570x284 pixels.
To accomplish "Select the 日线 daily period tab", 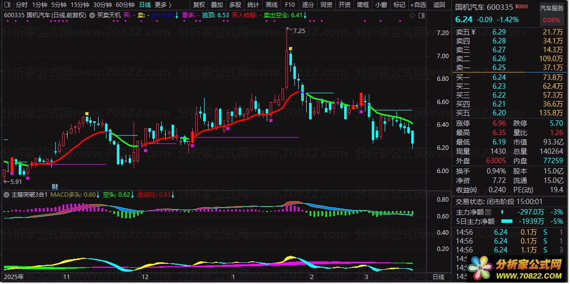I will click(x=145, y=5).
